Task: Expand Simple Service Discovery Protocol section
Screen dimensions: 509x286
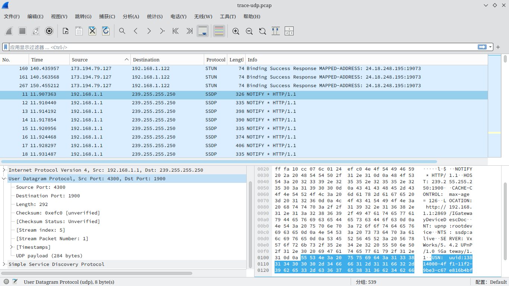Action: click(4, 264)
